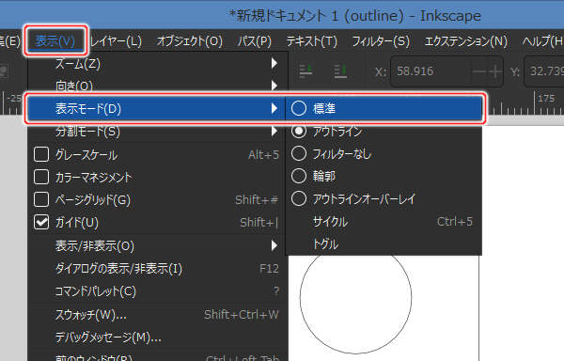
Task: Expand the 表示/非表示(O) submenu
Action: coord(158,246)
